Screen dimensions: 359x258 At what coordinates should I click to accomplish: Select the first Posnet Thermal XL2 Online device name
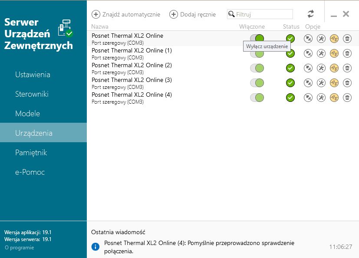pyautogui.click(x=127, y=36)
